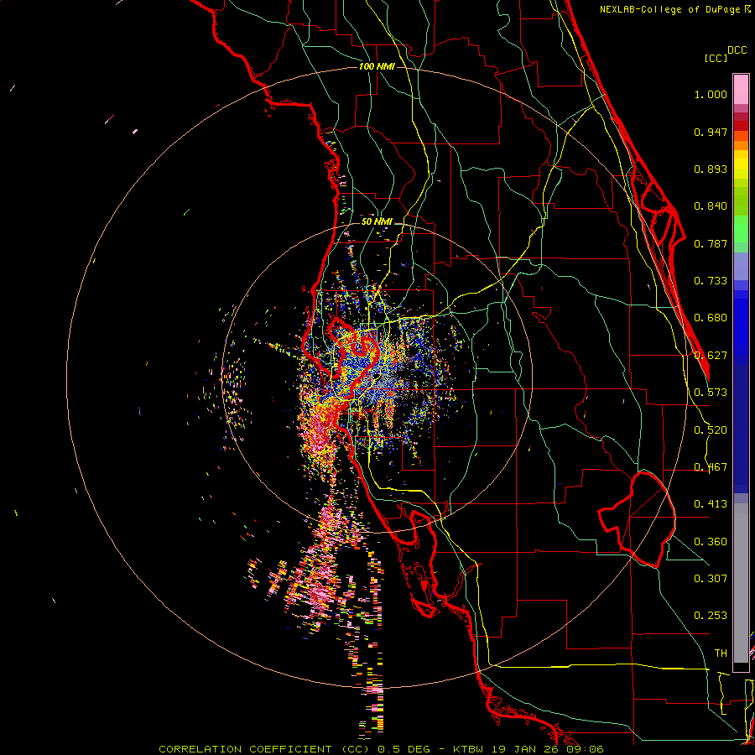This screenshot has width=755, height=755.
Task: Select the 0.360 legend value
Action: coord(711,542)
